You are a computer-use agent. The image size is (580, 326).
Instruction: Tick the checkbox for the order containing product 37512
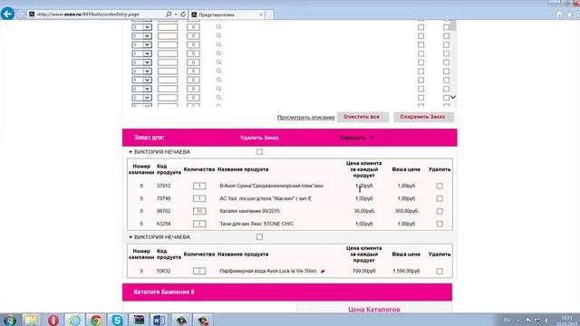(x=259, y=152)
